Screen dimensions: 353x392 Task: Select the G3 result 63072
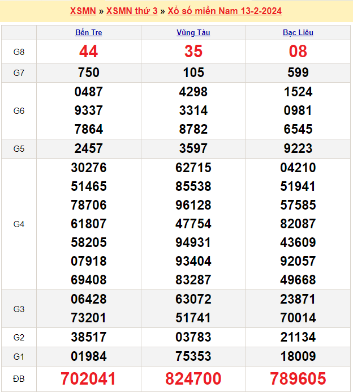click(x=193, y=299)
